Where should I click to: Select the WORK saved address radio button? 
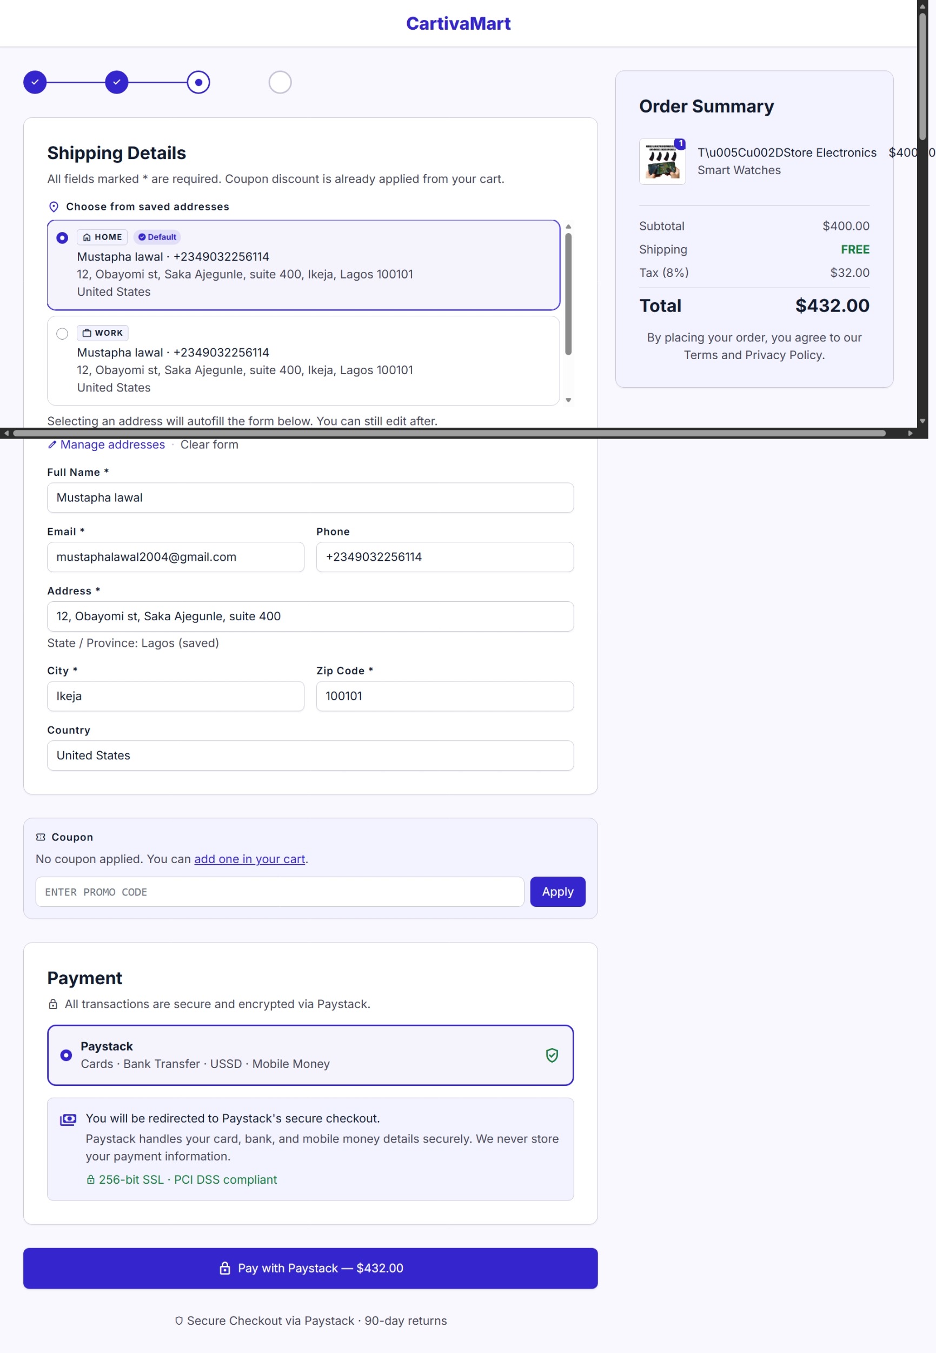click(x=62, y=334)
